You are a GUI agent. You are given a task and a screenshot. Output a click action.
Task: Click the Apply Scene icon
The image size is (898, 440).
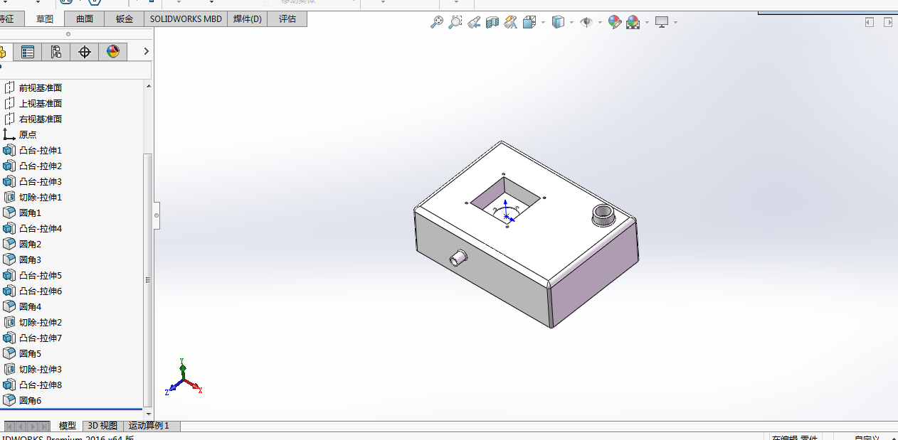point(633,22)
